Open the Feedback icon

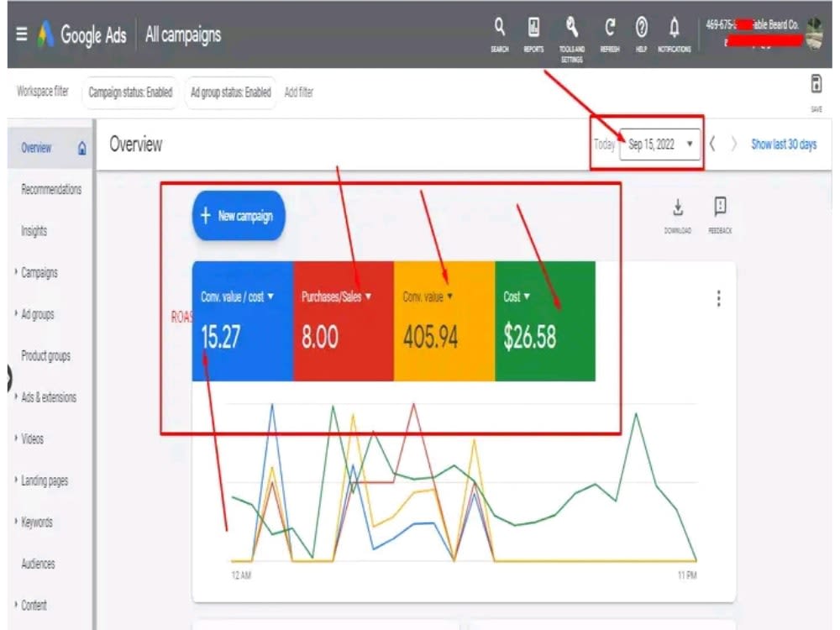pyautogui.click(x=720, y=215)
